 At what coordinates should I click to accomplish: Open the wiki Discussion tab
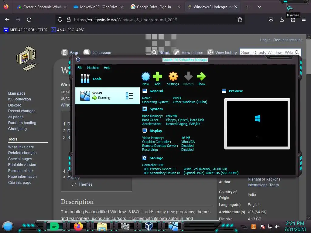click(x=97, y=52)
